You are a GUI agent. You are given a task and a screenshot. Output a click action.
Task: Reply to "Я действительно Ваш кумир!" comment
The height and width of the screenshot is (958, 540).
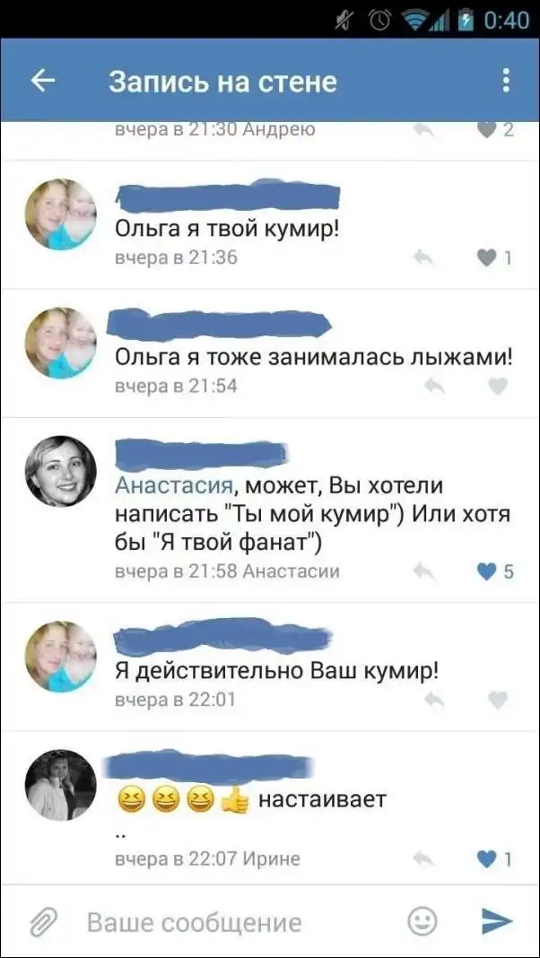pos(434,700)
